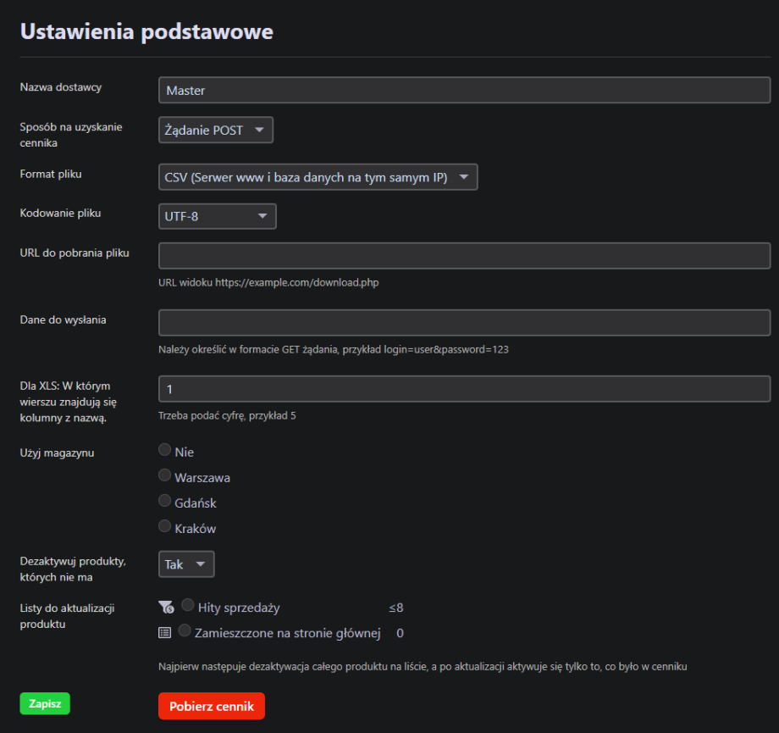Select Gdańsk as the warehouse
The width and height of the screenshot is (779, 733).
click(x=165, y=502)
